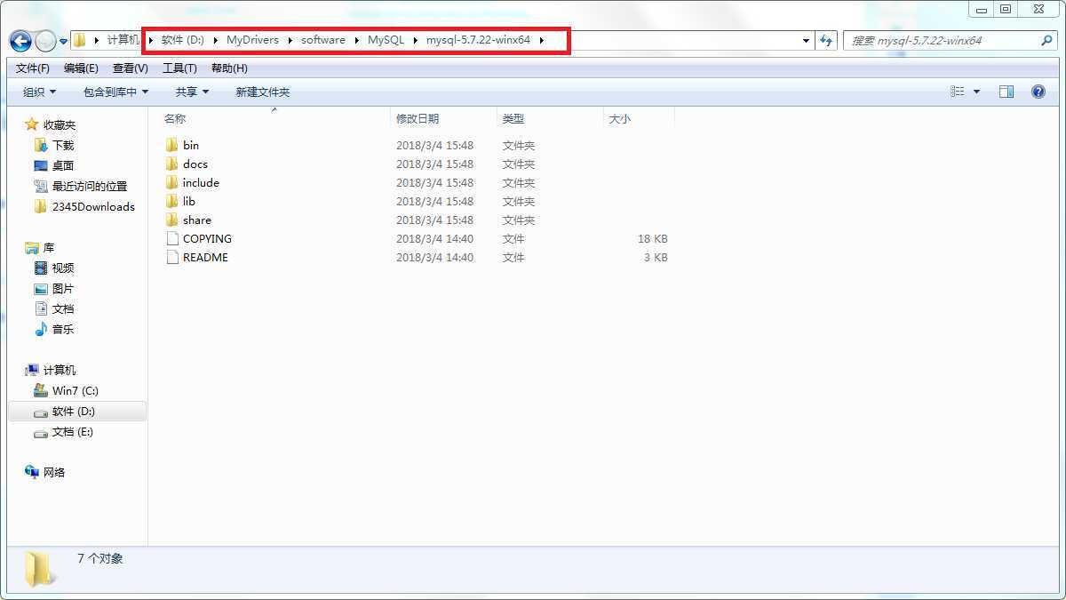Click the 视频 video library icon
1066x600 pixels.
tap(41, 268)
